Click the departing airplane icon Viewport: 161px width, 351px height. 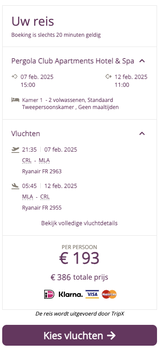tap(15, 149)
